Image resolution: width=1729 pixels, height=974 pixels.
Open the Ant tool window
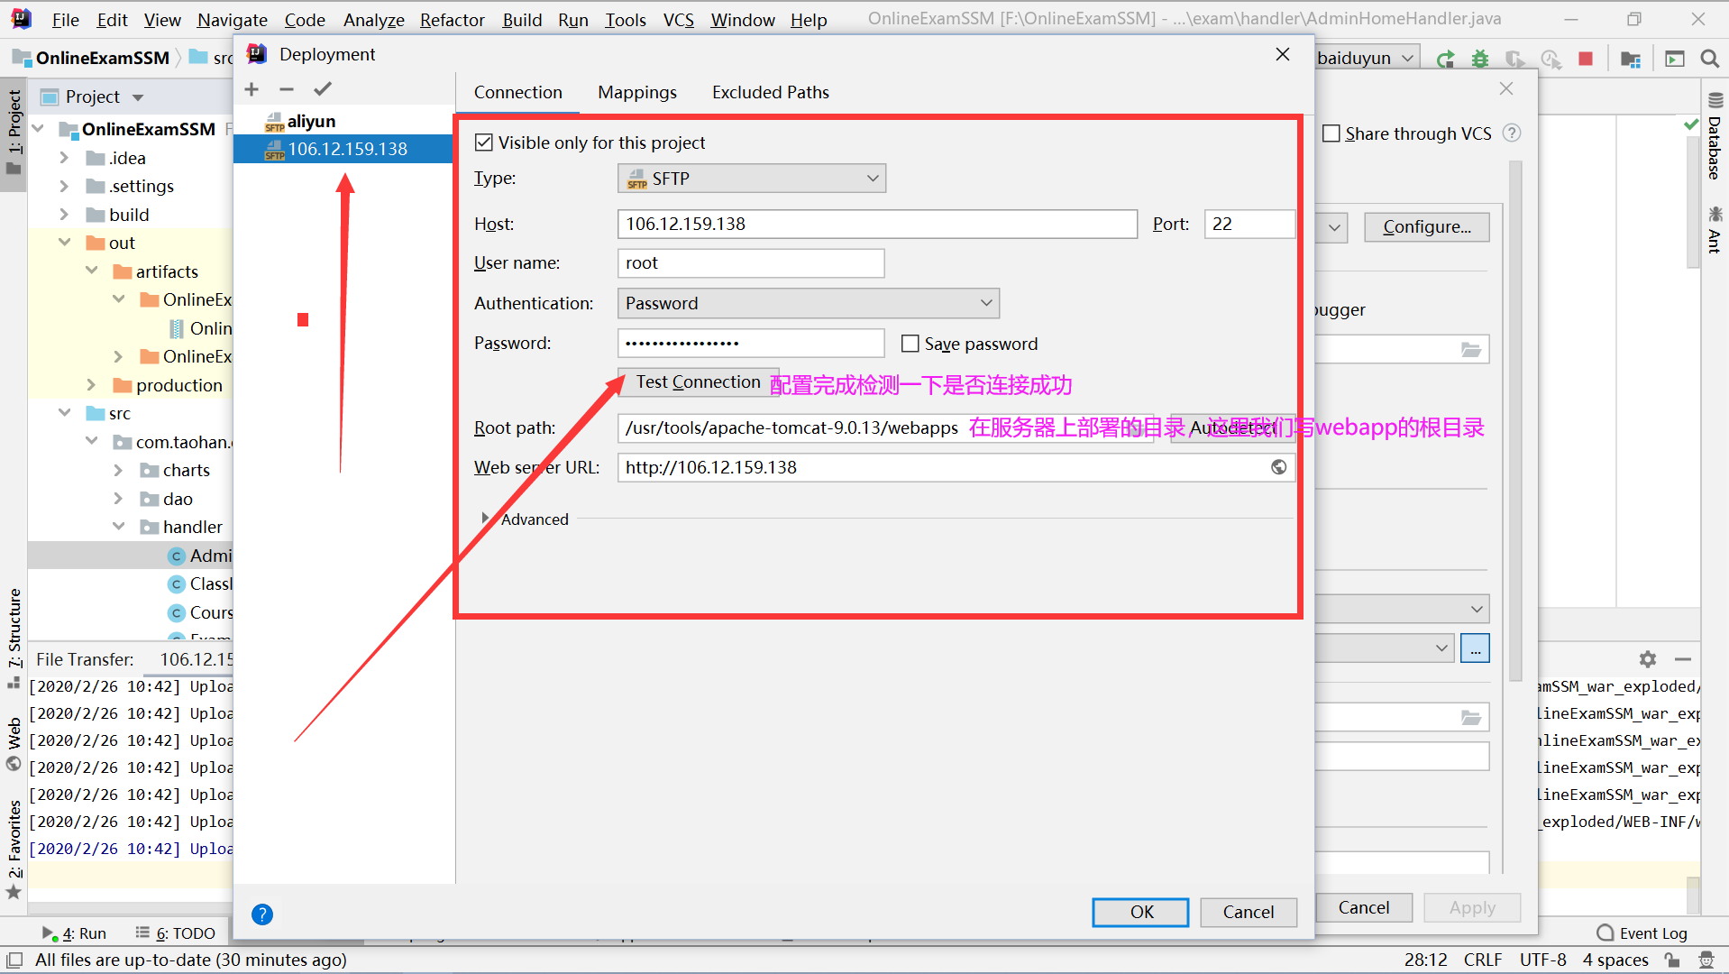click(1715, 229)
